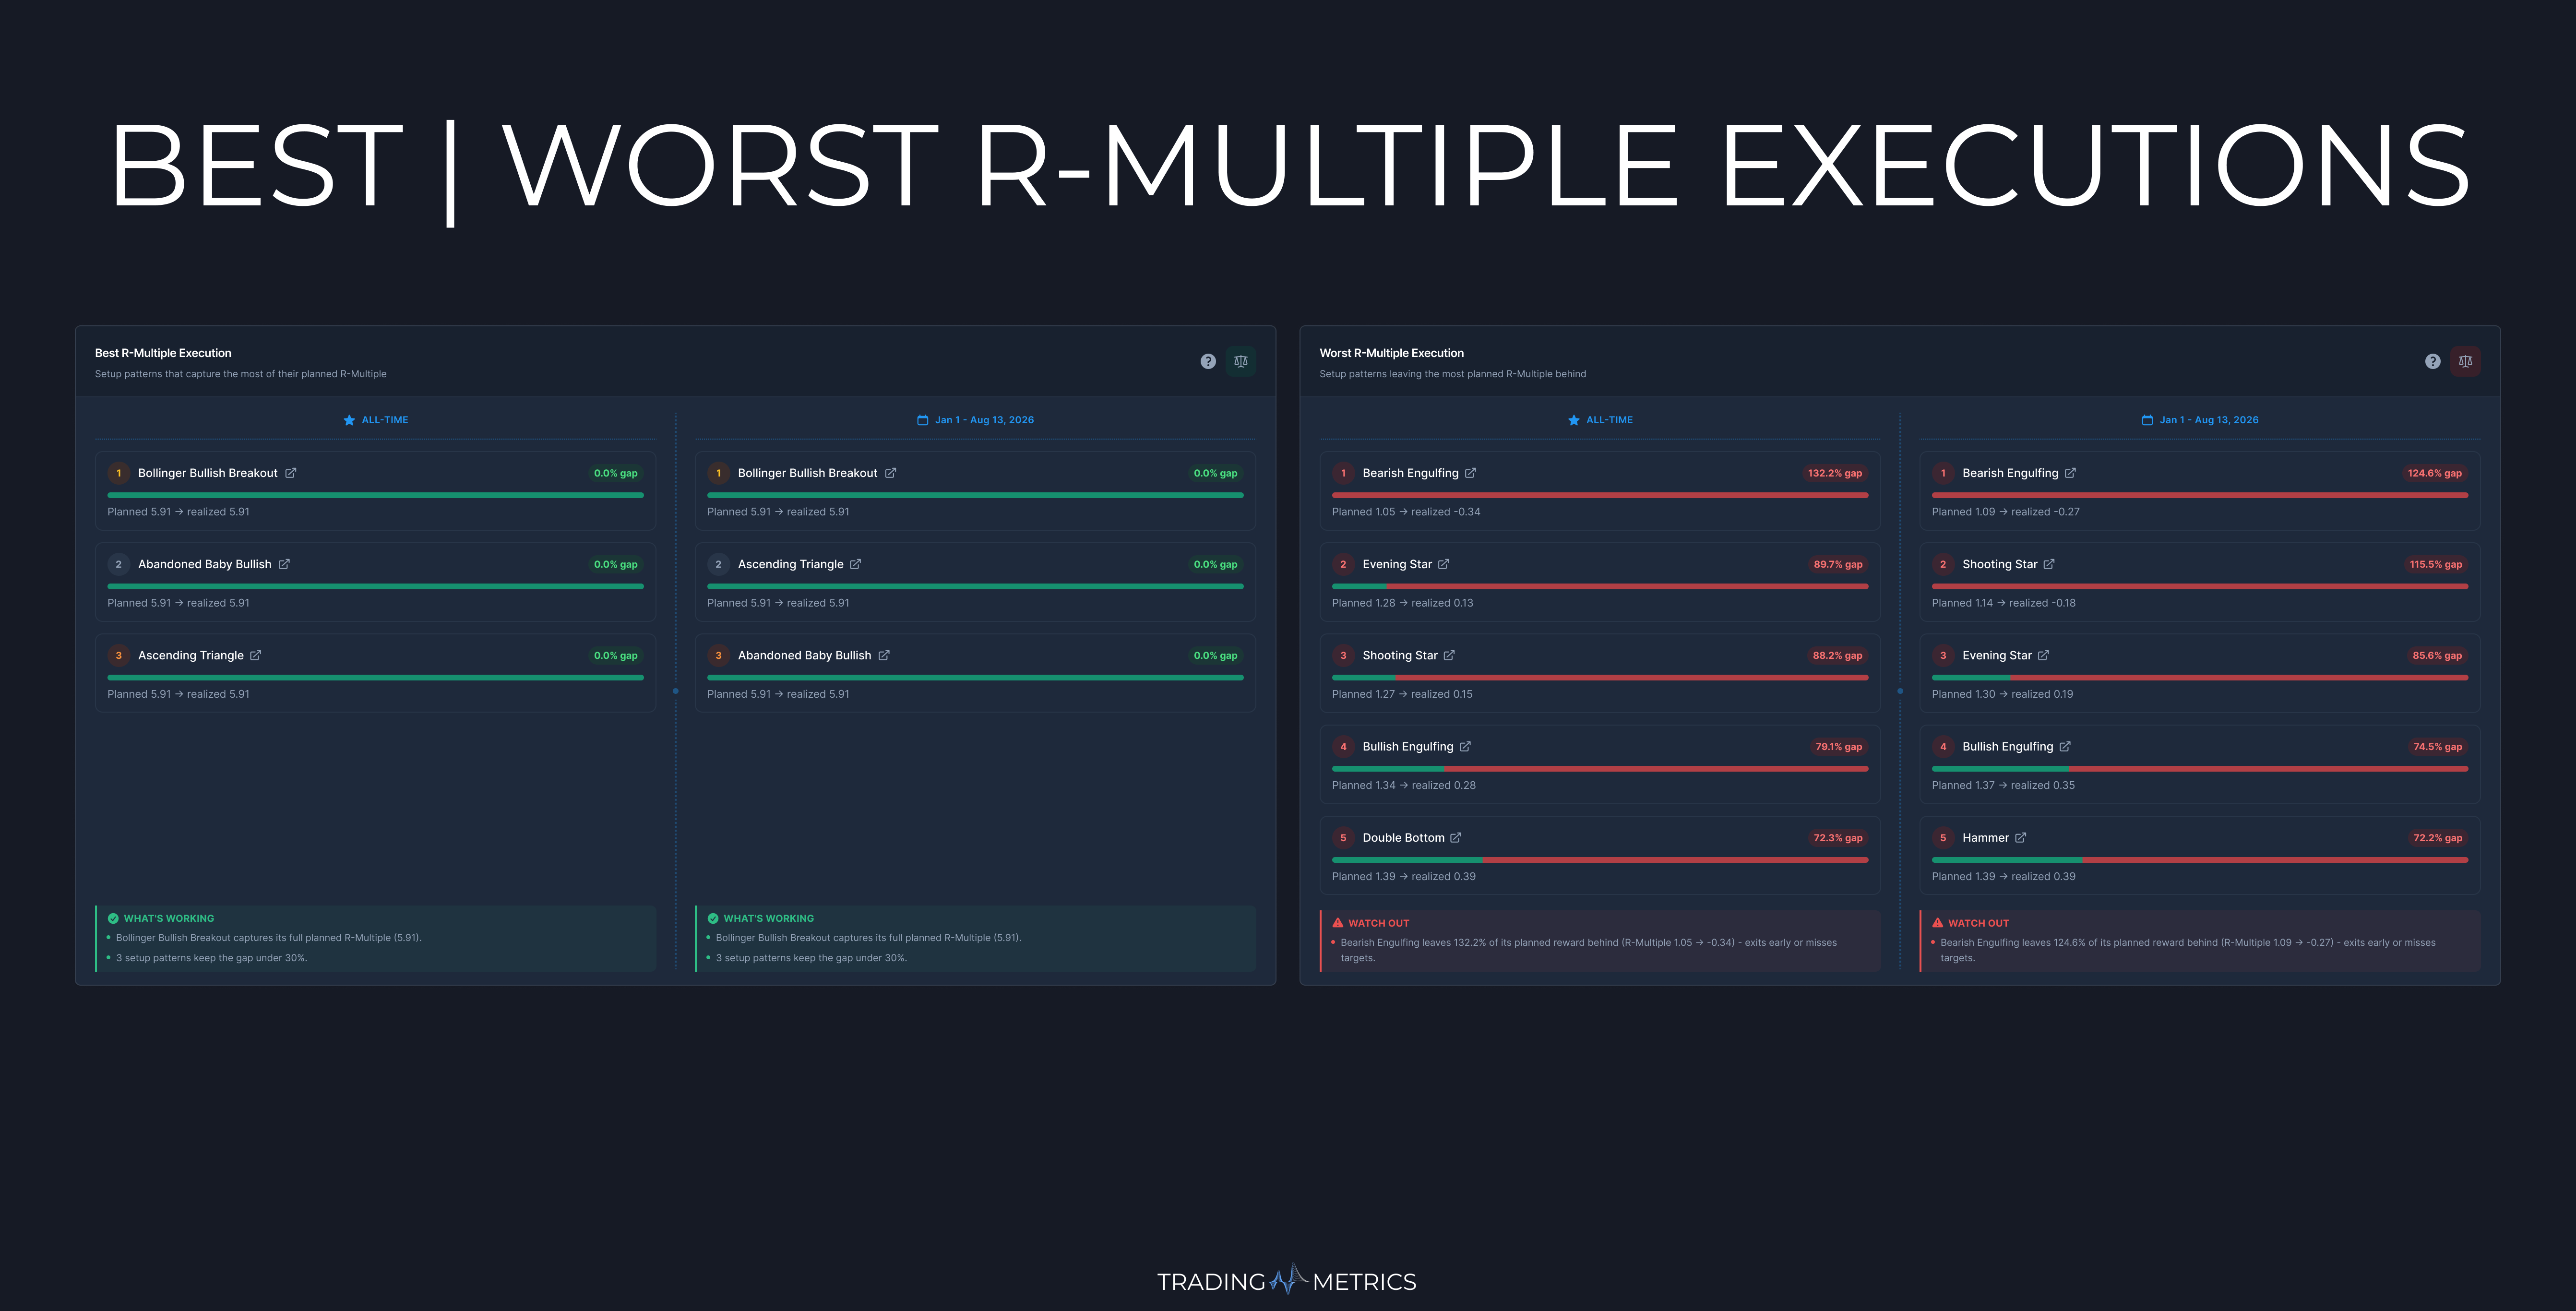
Task: Click the 'Best R-Multiple Execution' panel title
Action: [x=163, y=353]
